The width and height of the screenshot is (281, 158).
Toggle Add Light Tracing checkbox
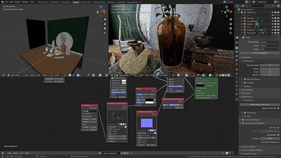point(245,79)
